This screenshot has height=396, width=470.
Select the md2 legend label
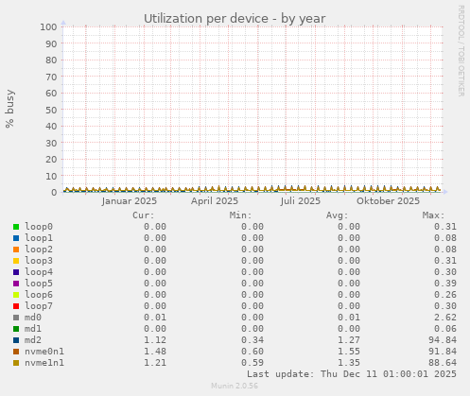pyautogui.click(x=33, y=340)
